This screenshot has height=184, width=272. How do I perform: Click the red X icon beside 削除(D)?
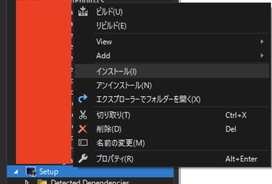point(82,129)
